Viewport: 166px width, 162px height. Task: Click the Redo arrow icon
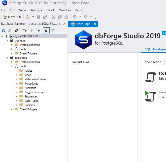click(86, 17)
